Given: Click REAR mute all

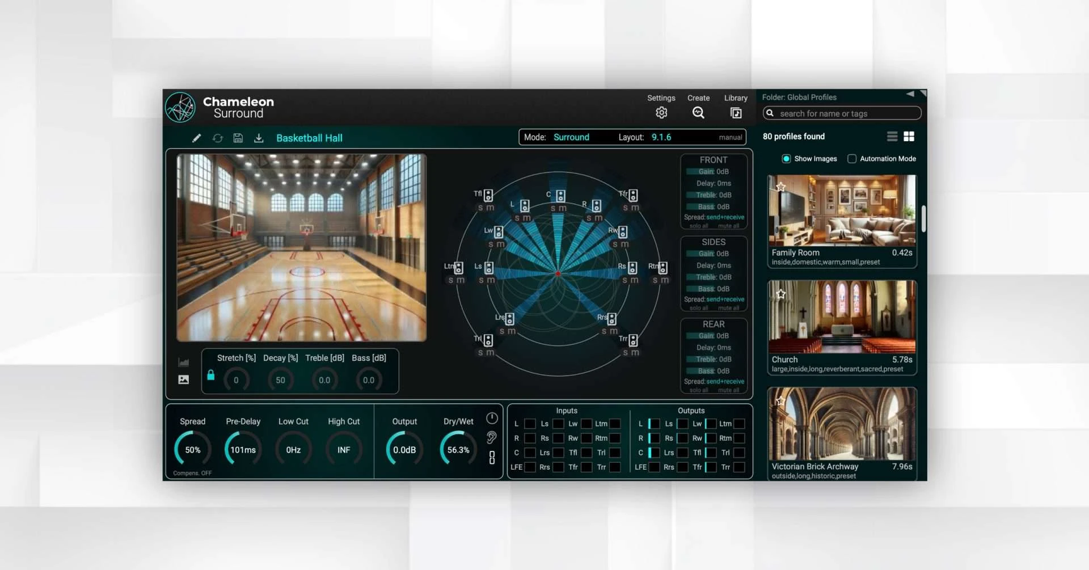Looking at the screenshot, I should [728, 390].
